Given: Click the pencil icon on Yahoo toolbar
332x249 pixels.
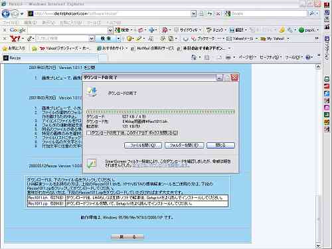Looking at the screenshot, I should 29,39.
